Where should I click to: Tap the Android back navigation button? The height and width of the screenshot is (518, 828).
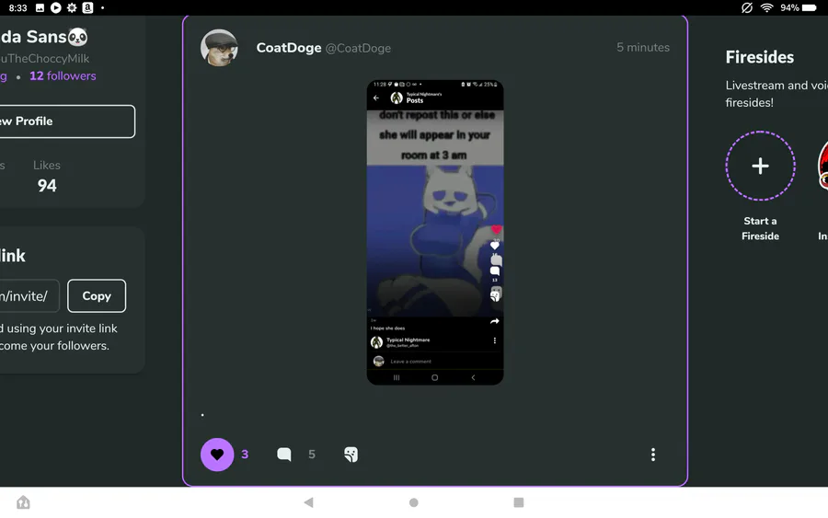[309, 502]
